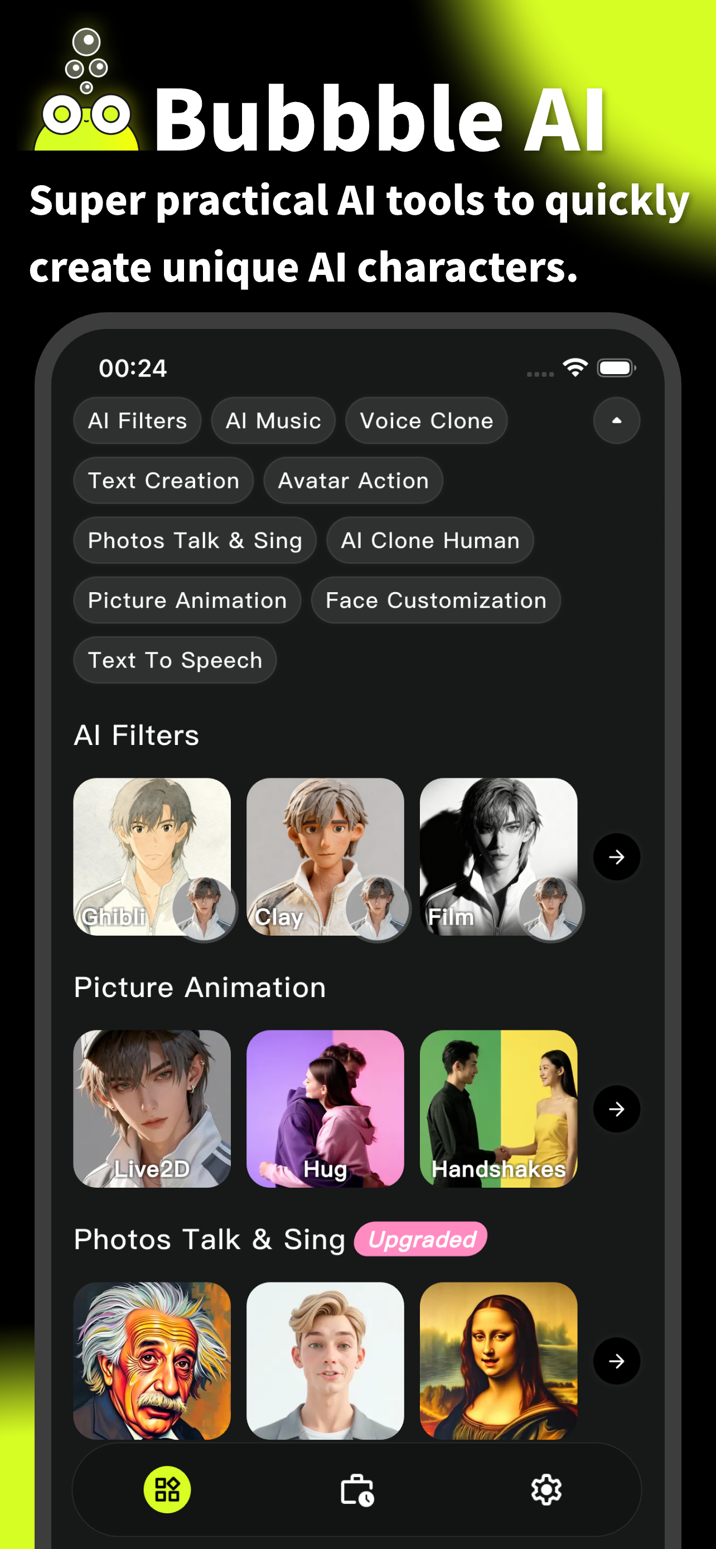Open the history briefcase-clock tab icon
Viewport: 716px width, 1549px height.
click(357, 1490)
